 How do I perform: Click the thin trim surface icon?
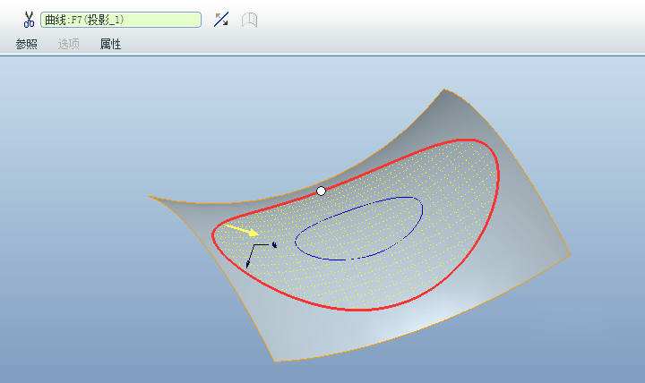pos(249,20)
